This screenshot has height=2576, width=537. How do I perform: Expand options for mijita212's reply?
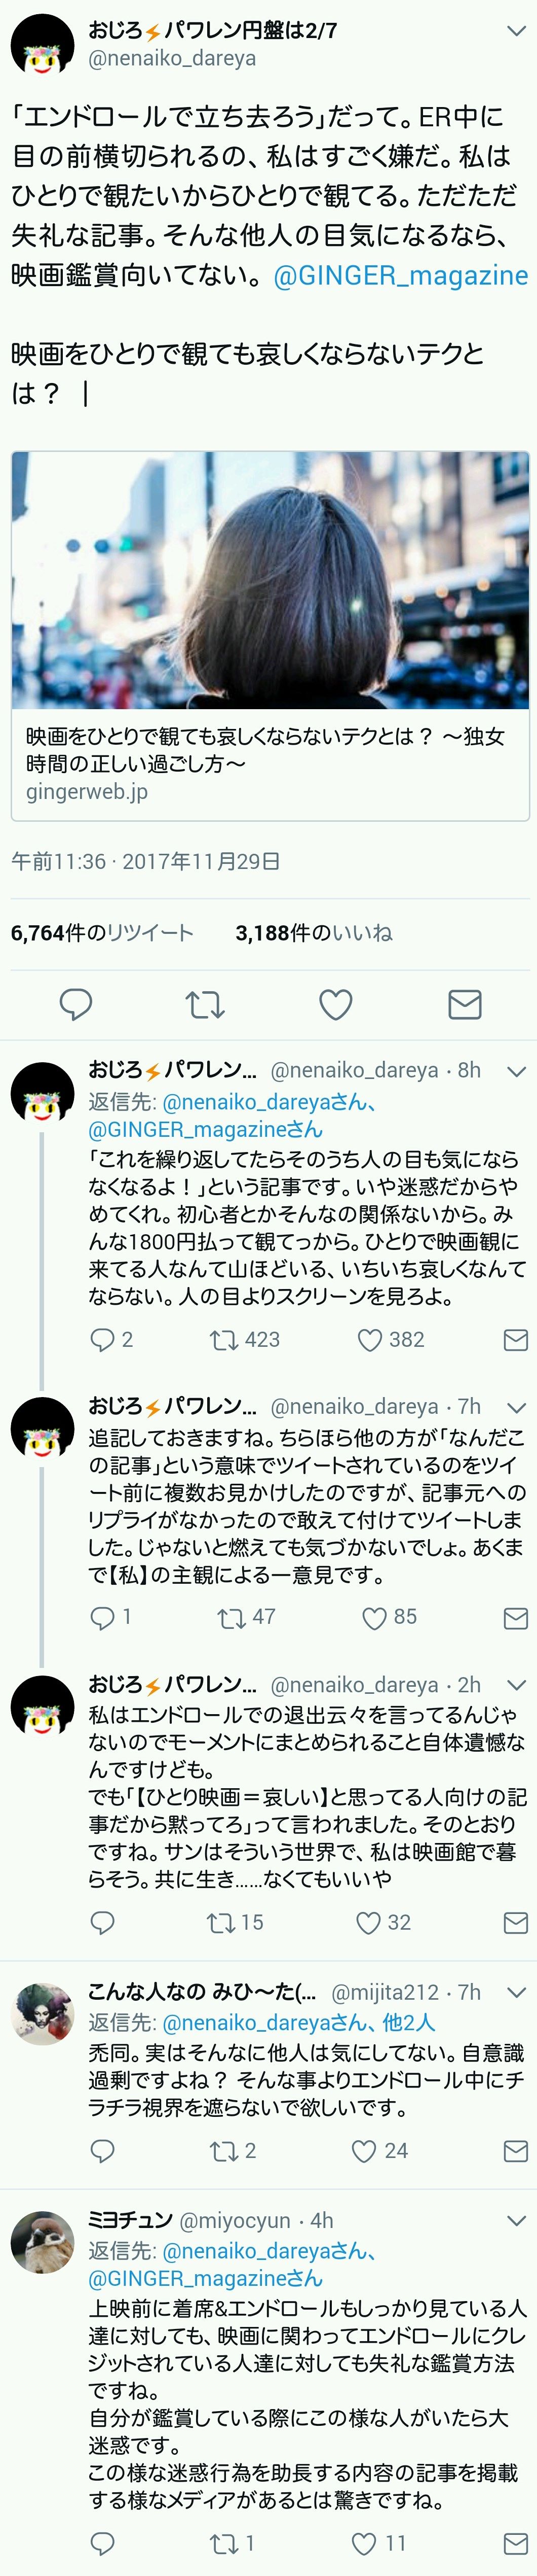[x=516, y=1992]
